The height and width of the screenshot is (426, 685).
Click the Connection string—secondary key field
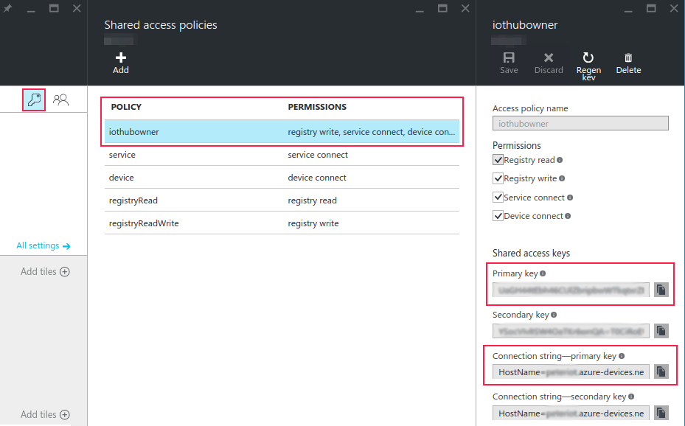[571, 413]
